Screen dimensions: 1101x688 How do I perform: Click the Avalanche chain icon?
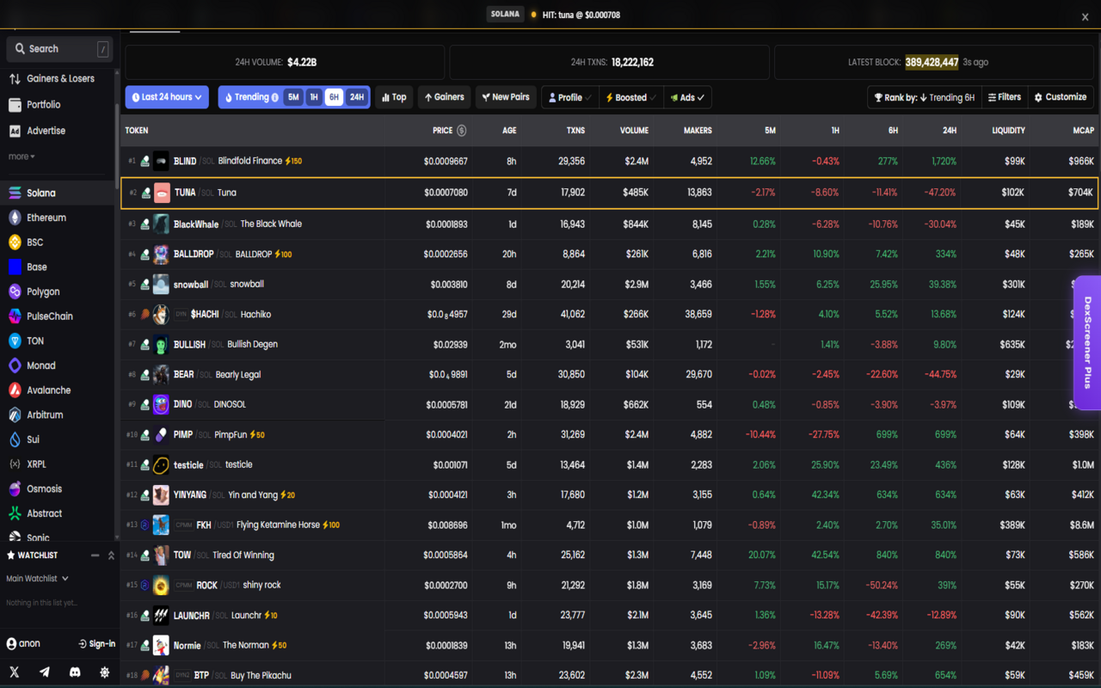tap(15, 390)
